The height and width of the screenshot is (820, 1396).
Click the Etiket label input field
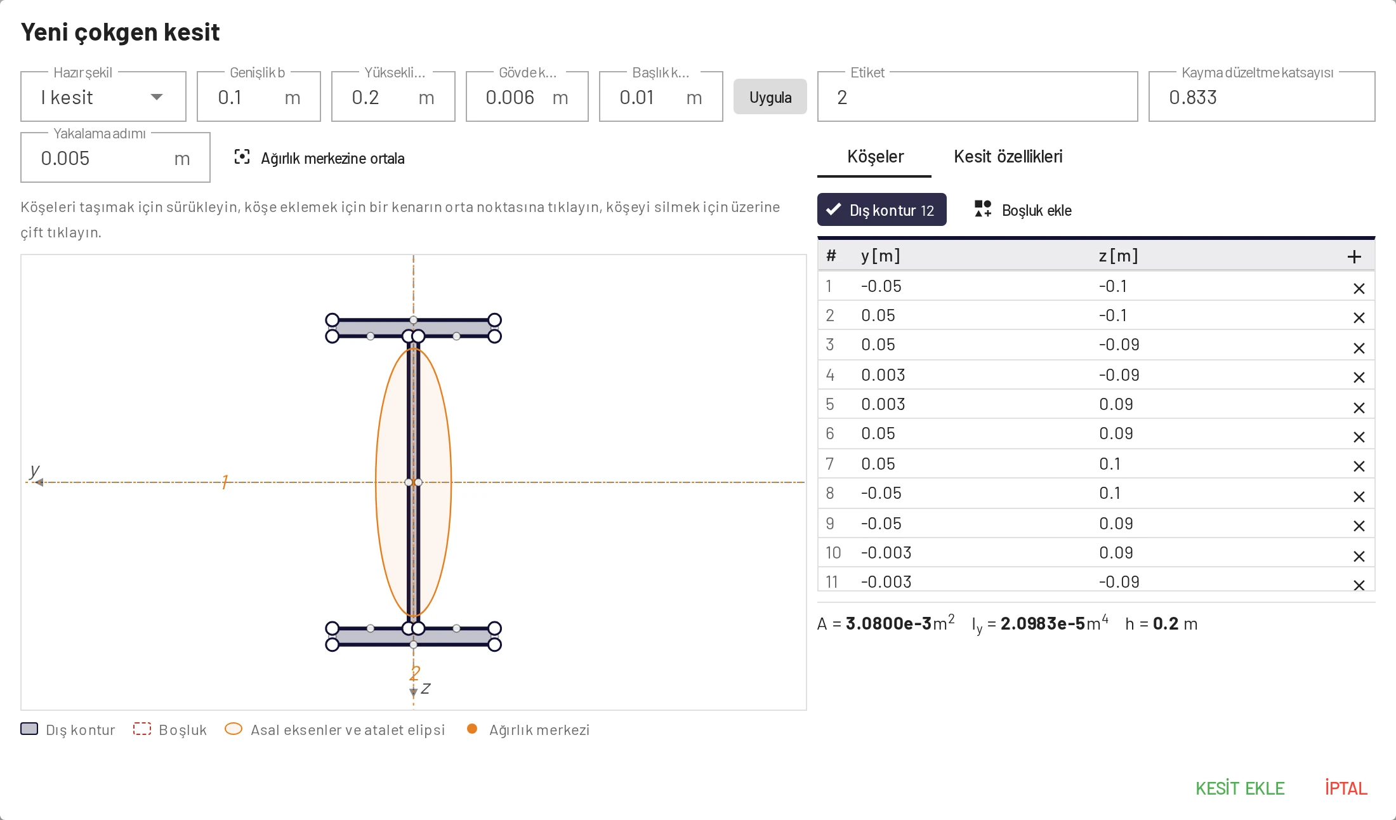click(x=978, y=97)
